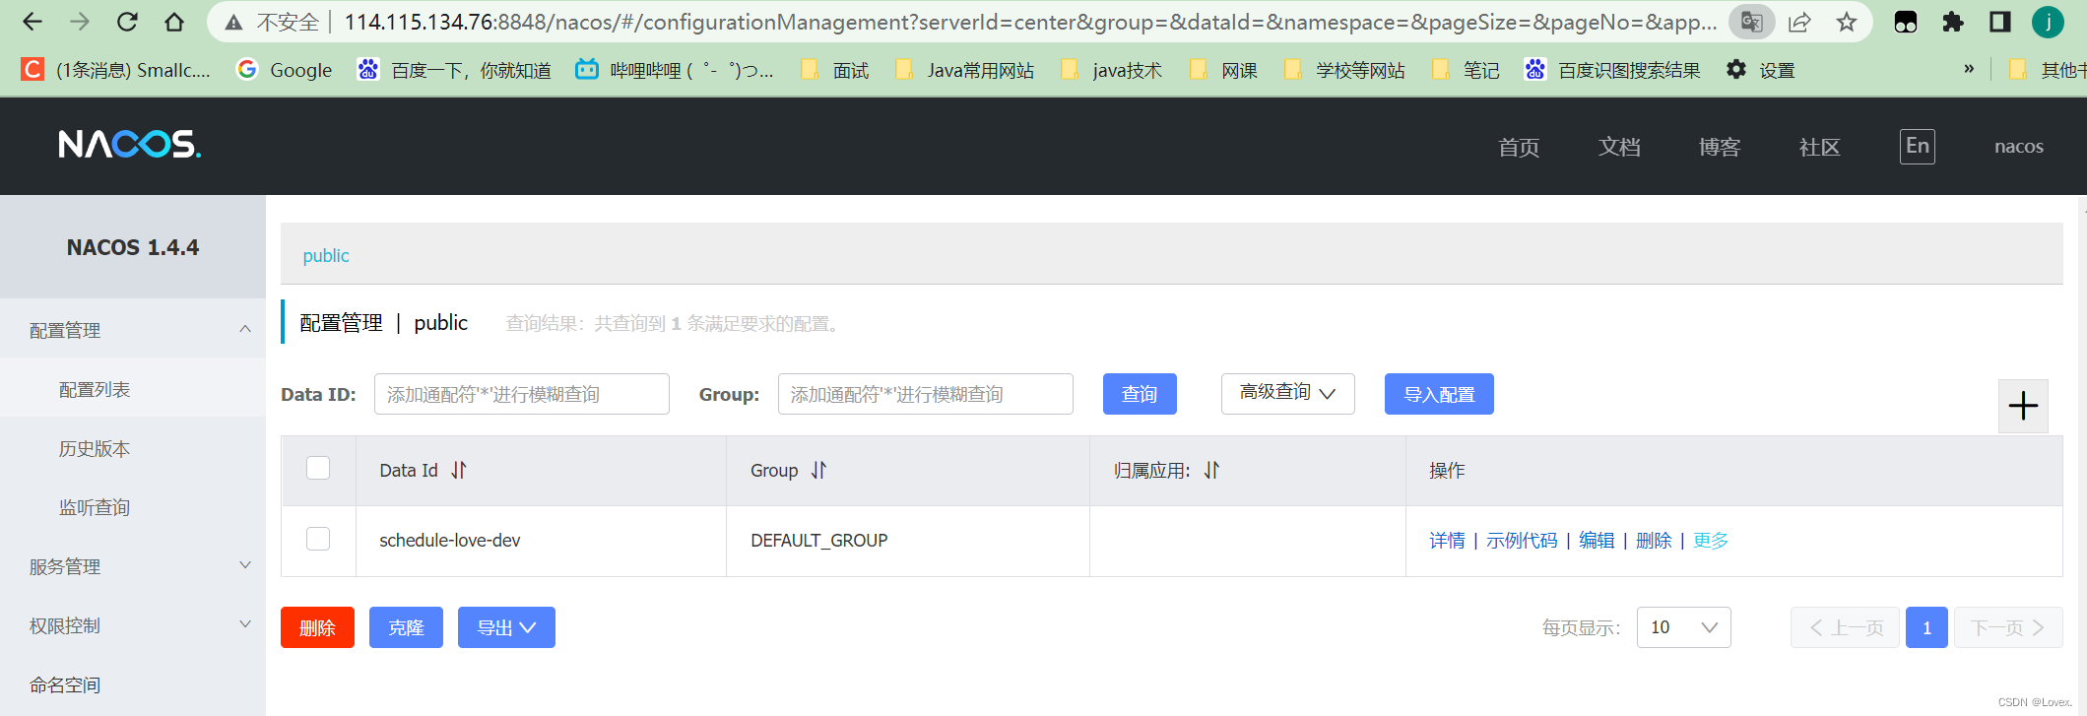The image size is (2087, 716).
Task: Open the java技术 bookmark folder
Action: point(1111,70)
